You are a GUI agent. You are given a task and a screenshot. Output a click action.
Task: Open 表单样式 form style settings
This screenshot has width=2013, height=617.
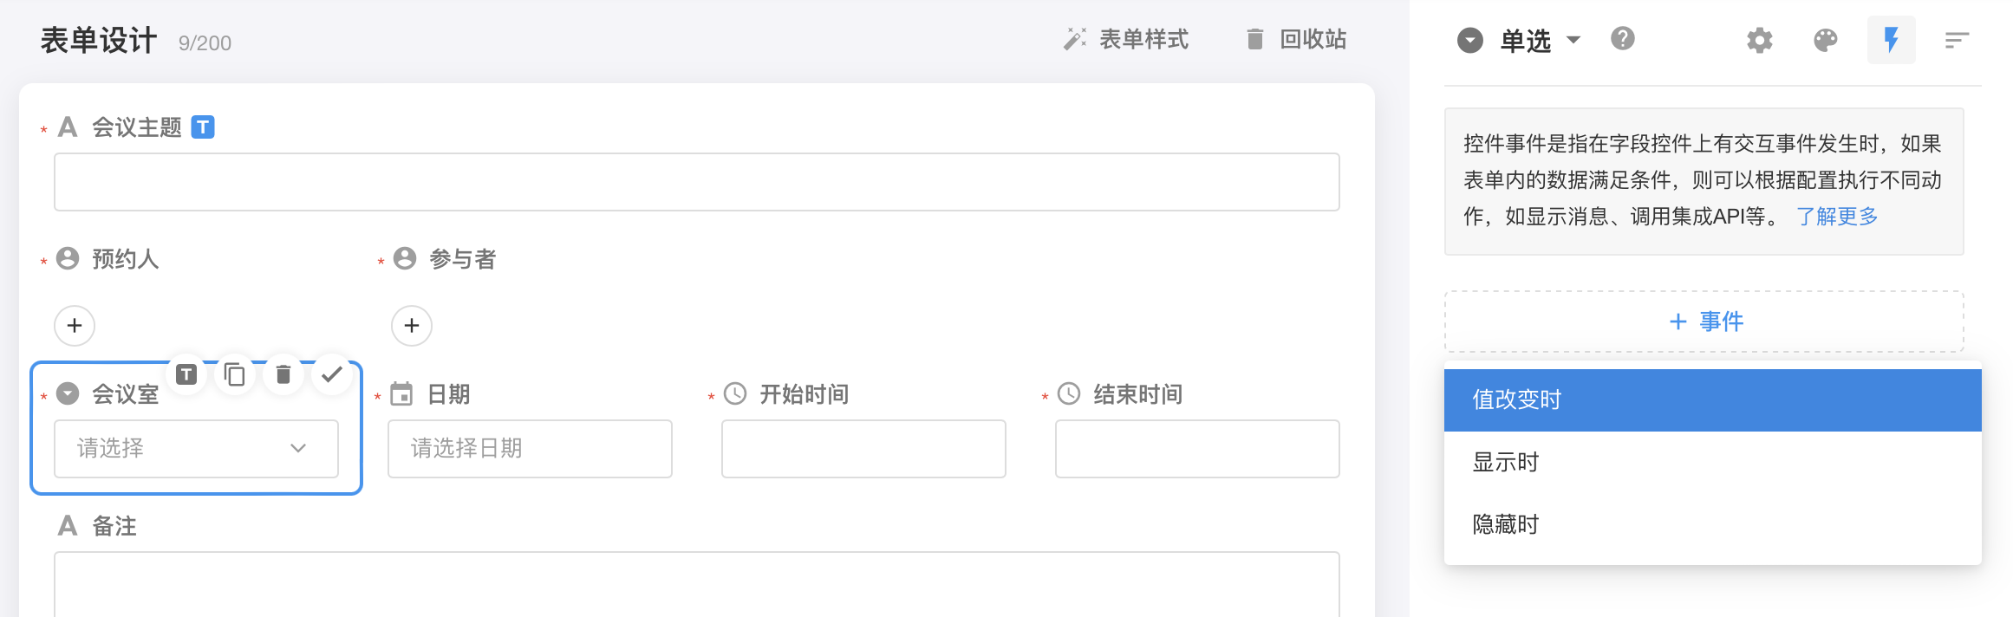pyautogui.click(x=1126, y=40)
